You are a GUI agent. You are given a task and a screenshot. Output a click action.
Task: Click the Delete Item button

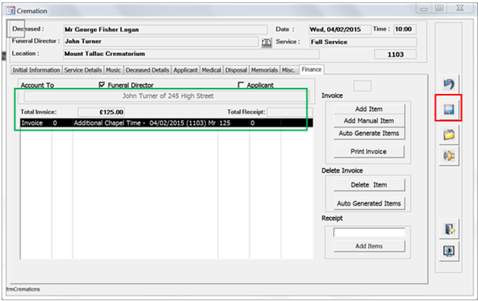(369, 185)
